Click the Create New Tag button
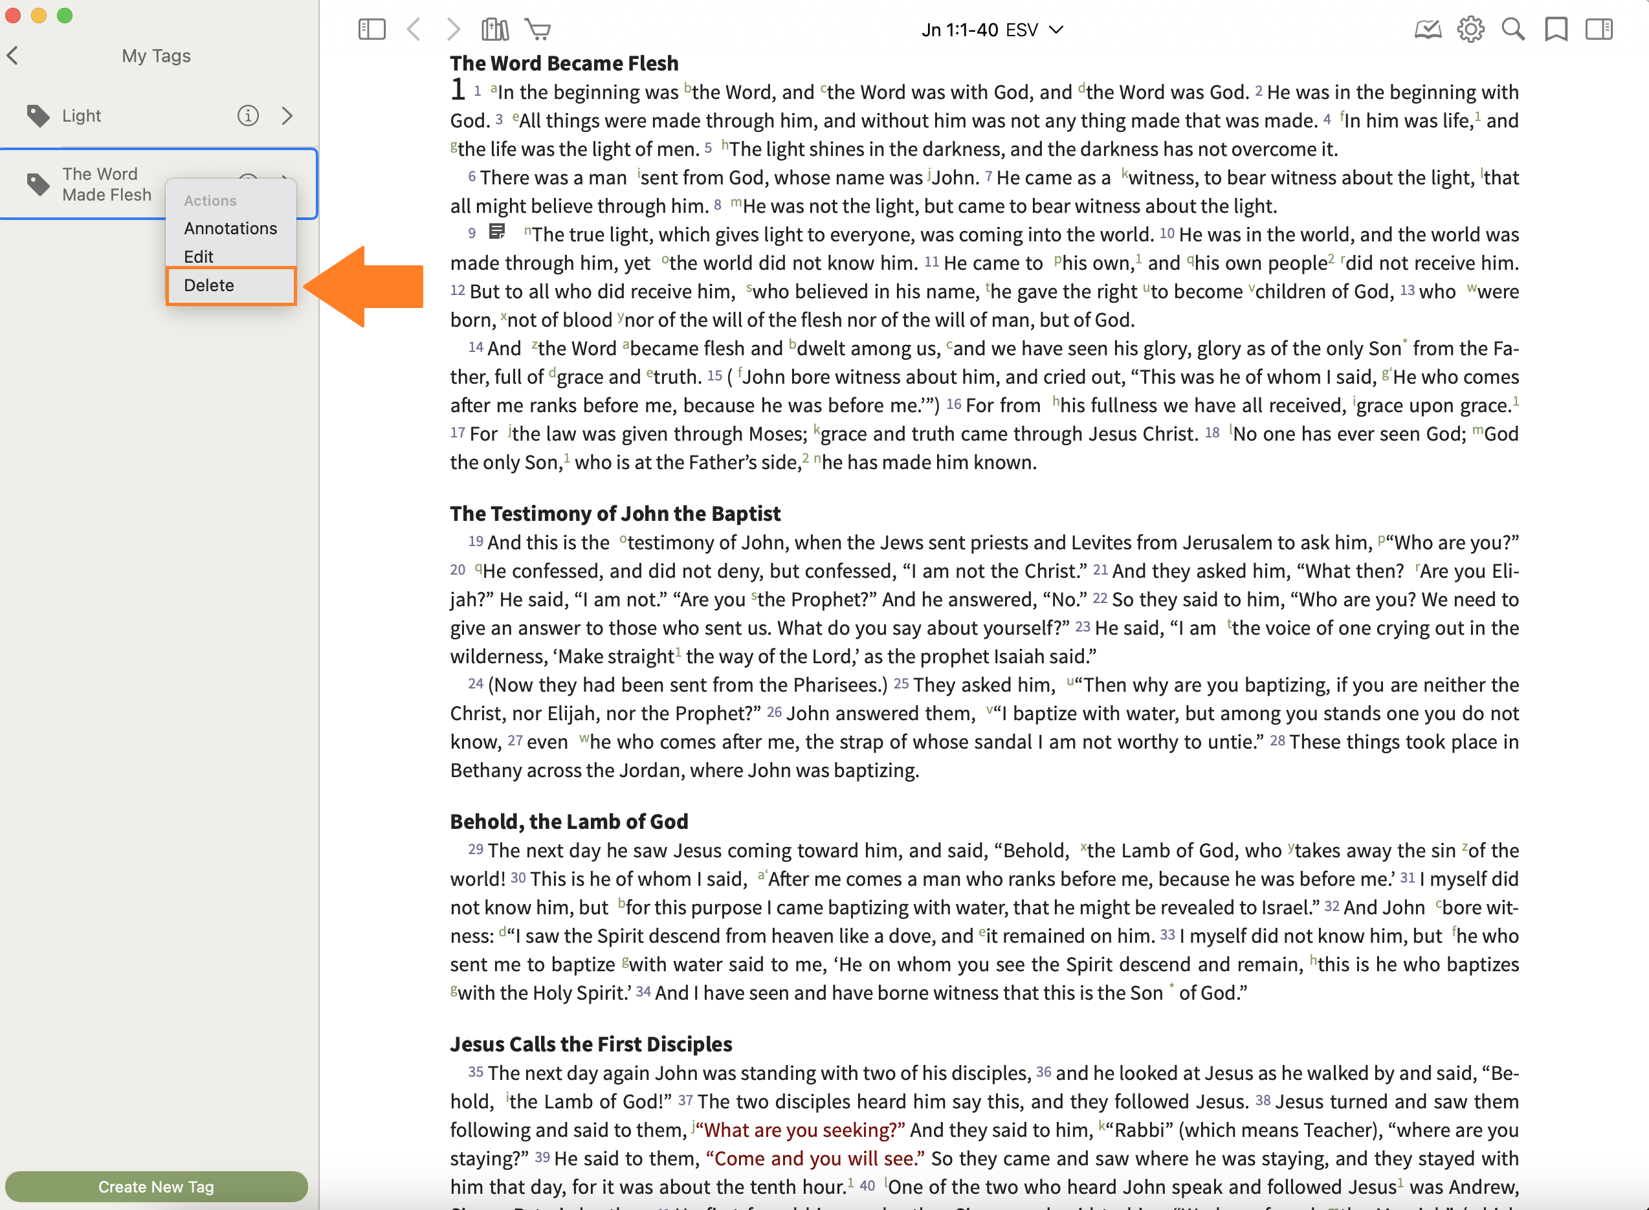This screenshot has width=1649, height=1210. (156, 1187)
